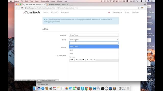Click the Wi-Fi status icon
The width and height of the screenshot is (163, 91).
(x=111, y=1)
